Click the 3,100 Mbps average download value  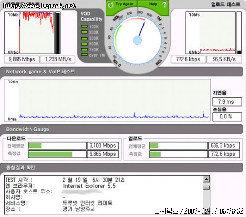click(102, 146)
